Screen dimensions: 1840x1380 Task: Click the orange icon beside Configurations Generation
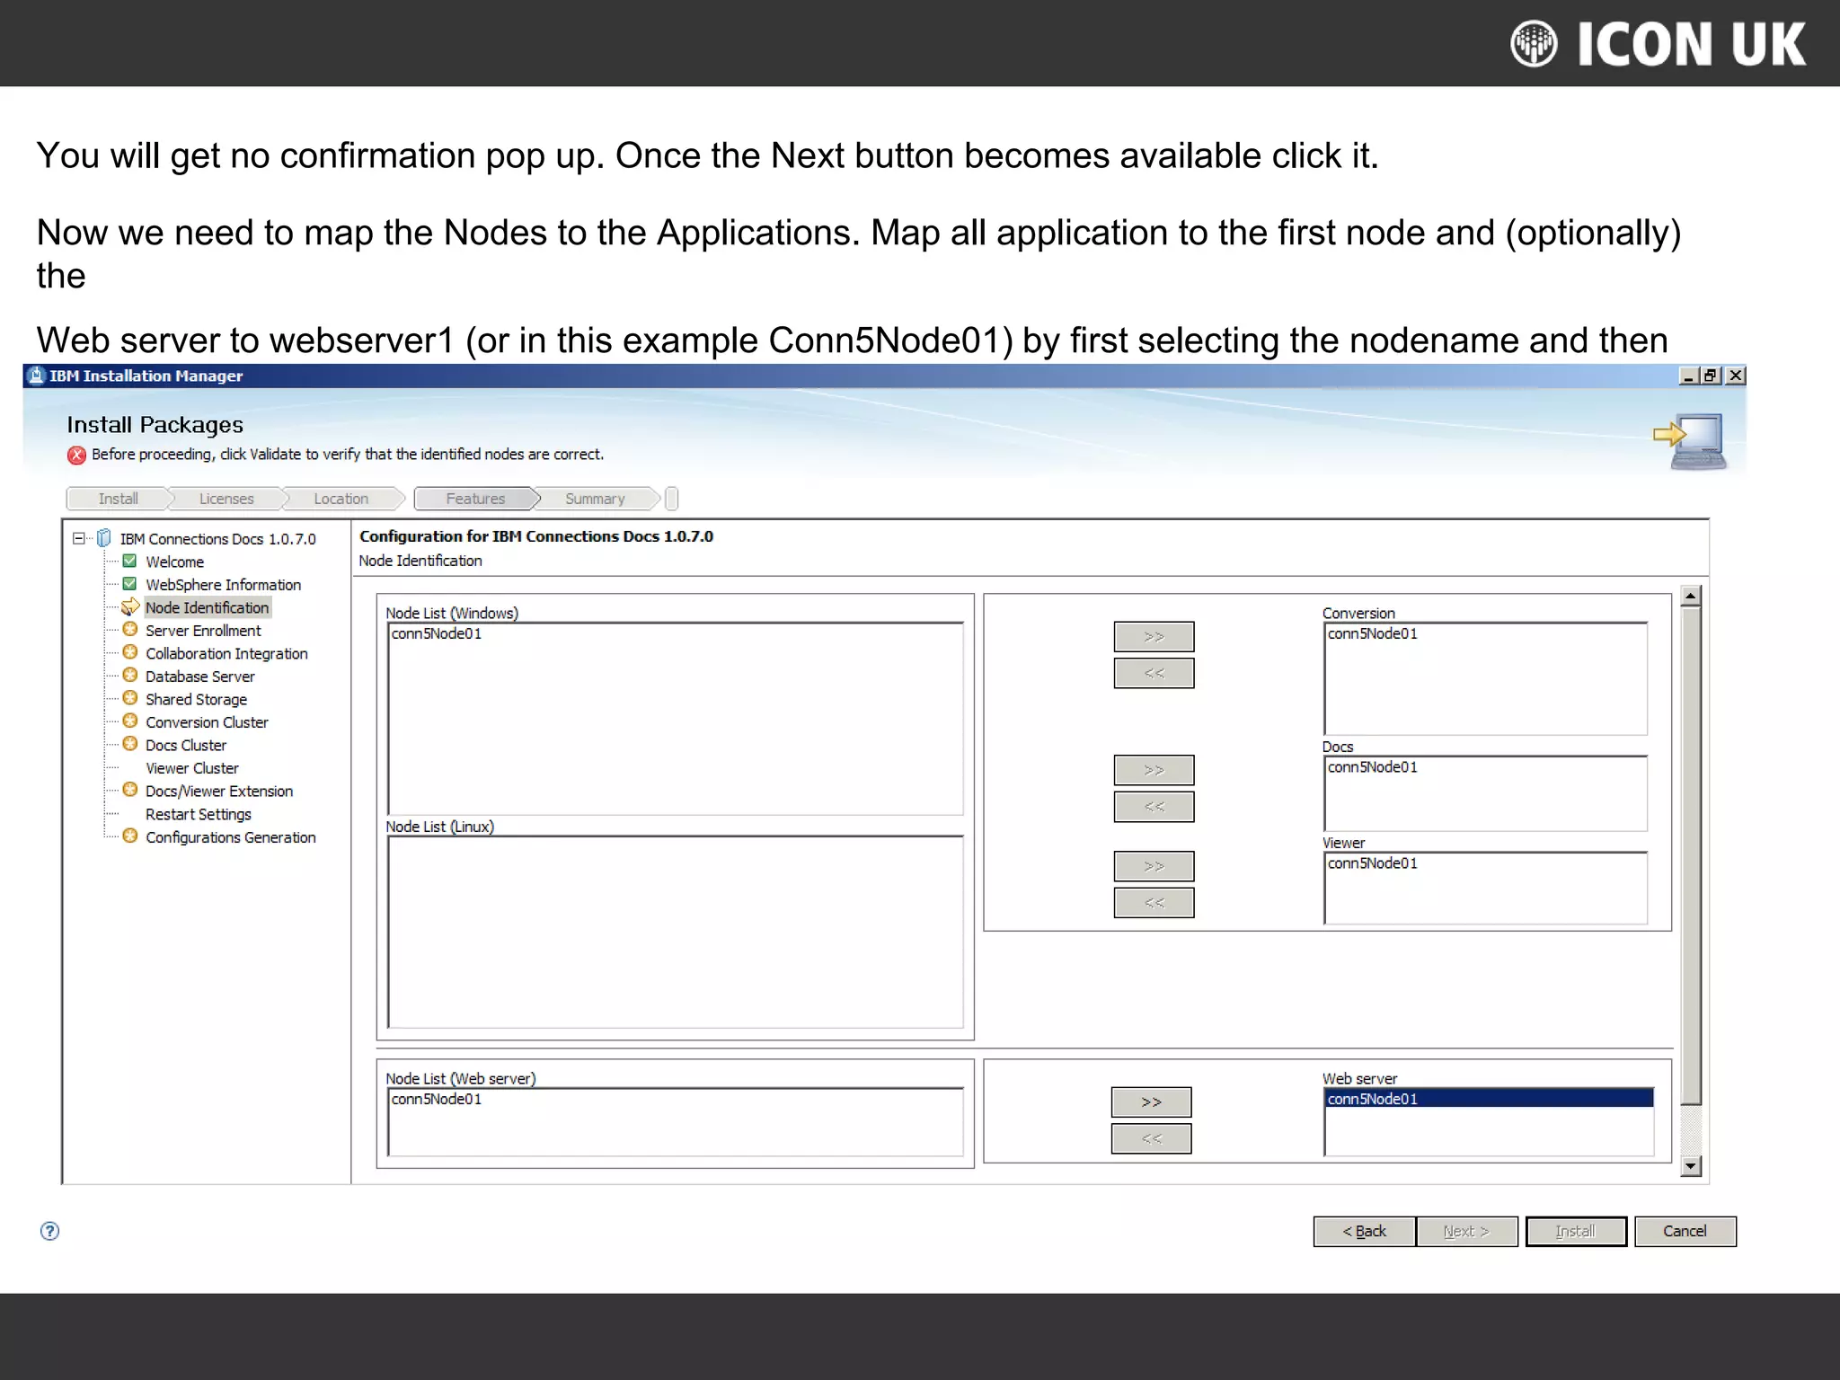tap(130, 836)
